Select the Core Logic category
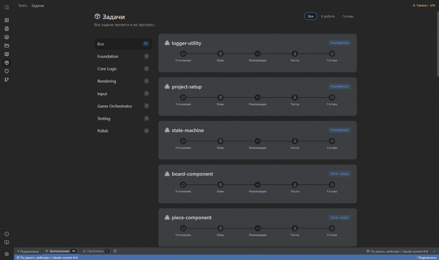The image size is (439, 260). pyautogui.click(x=107, y=69)
